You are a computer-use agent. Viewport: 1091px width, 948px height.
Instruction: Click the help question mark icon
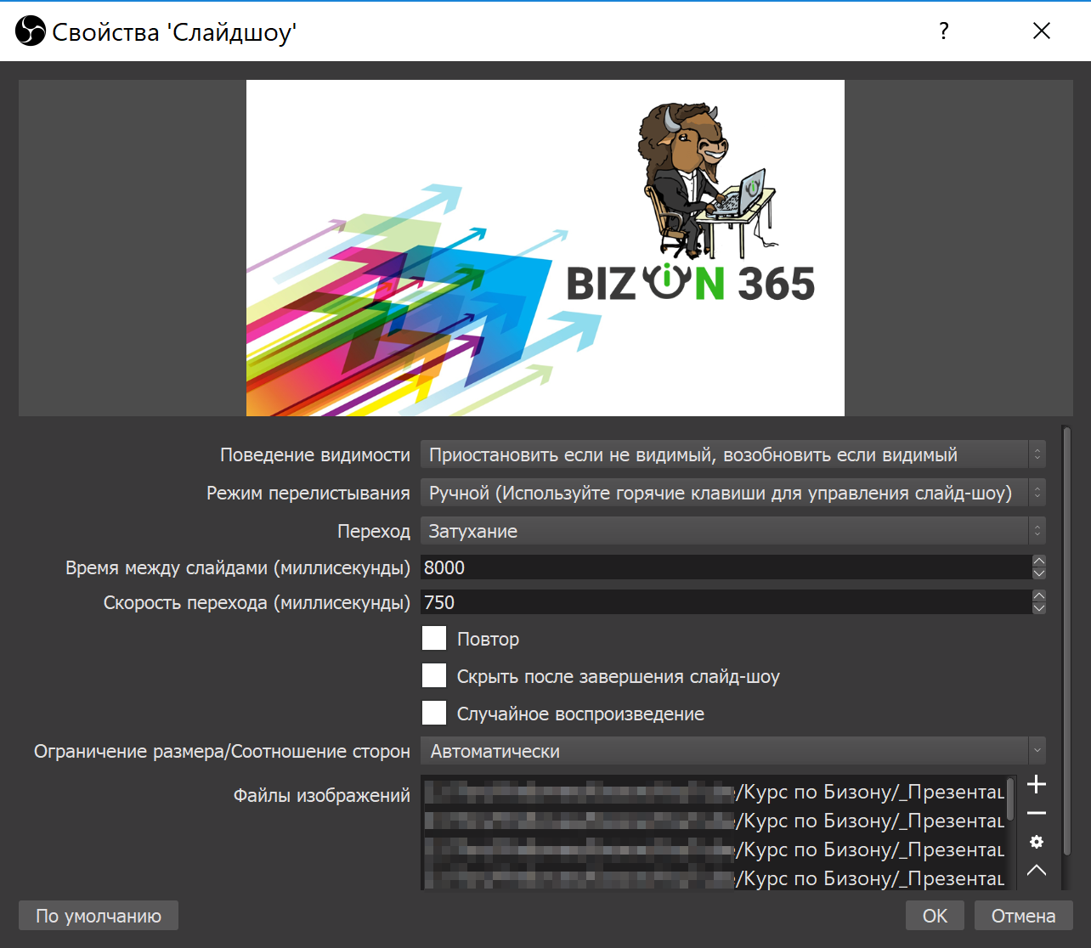[x=943, y=31]
